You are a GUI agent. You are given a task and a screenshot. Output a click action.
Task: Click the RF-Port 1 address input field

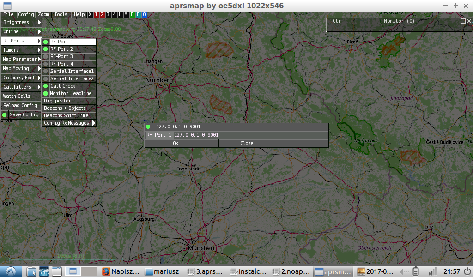pyautogui.click(x=251, y=135)
